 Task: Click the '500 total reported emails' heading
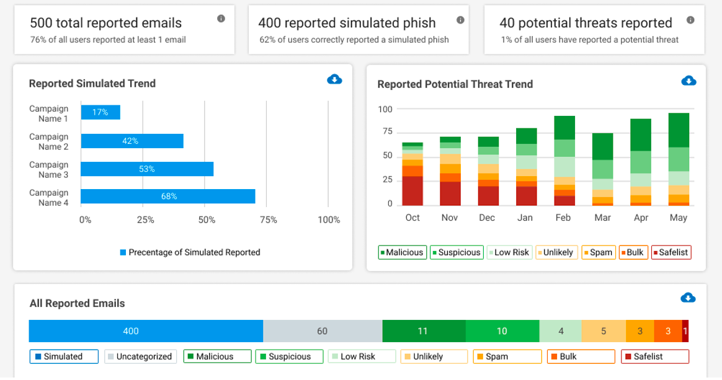click(106, 23)
